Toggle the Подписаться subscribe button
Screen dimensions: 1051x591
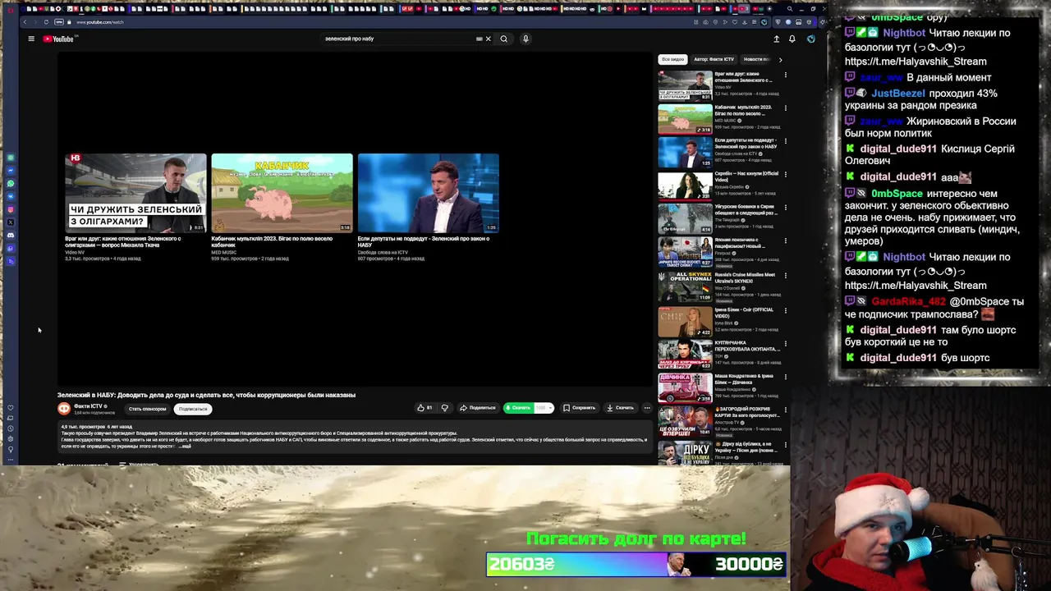(x=193, y=409)
